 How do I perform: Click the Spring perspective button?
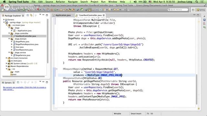tap(201, 10)
